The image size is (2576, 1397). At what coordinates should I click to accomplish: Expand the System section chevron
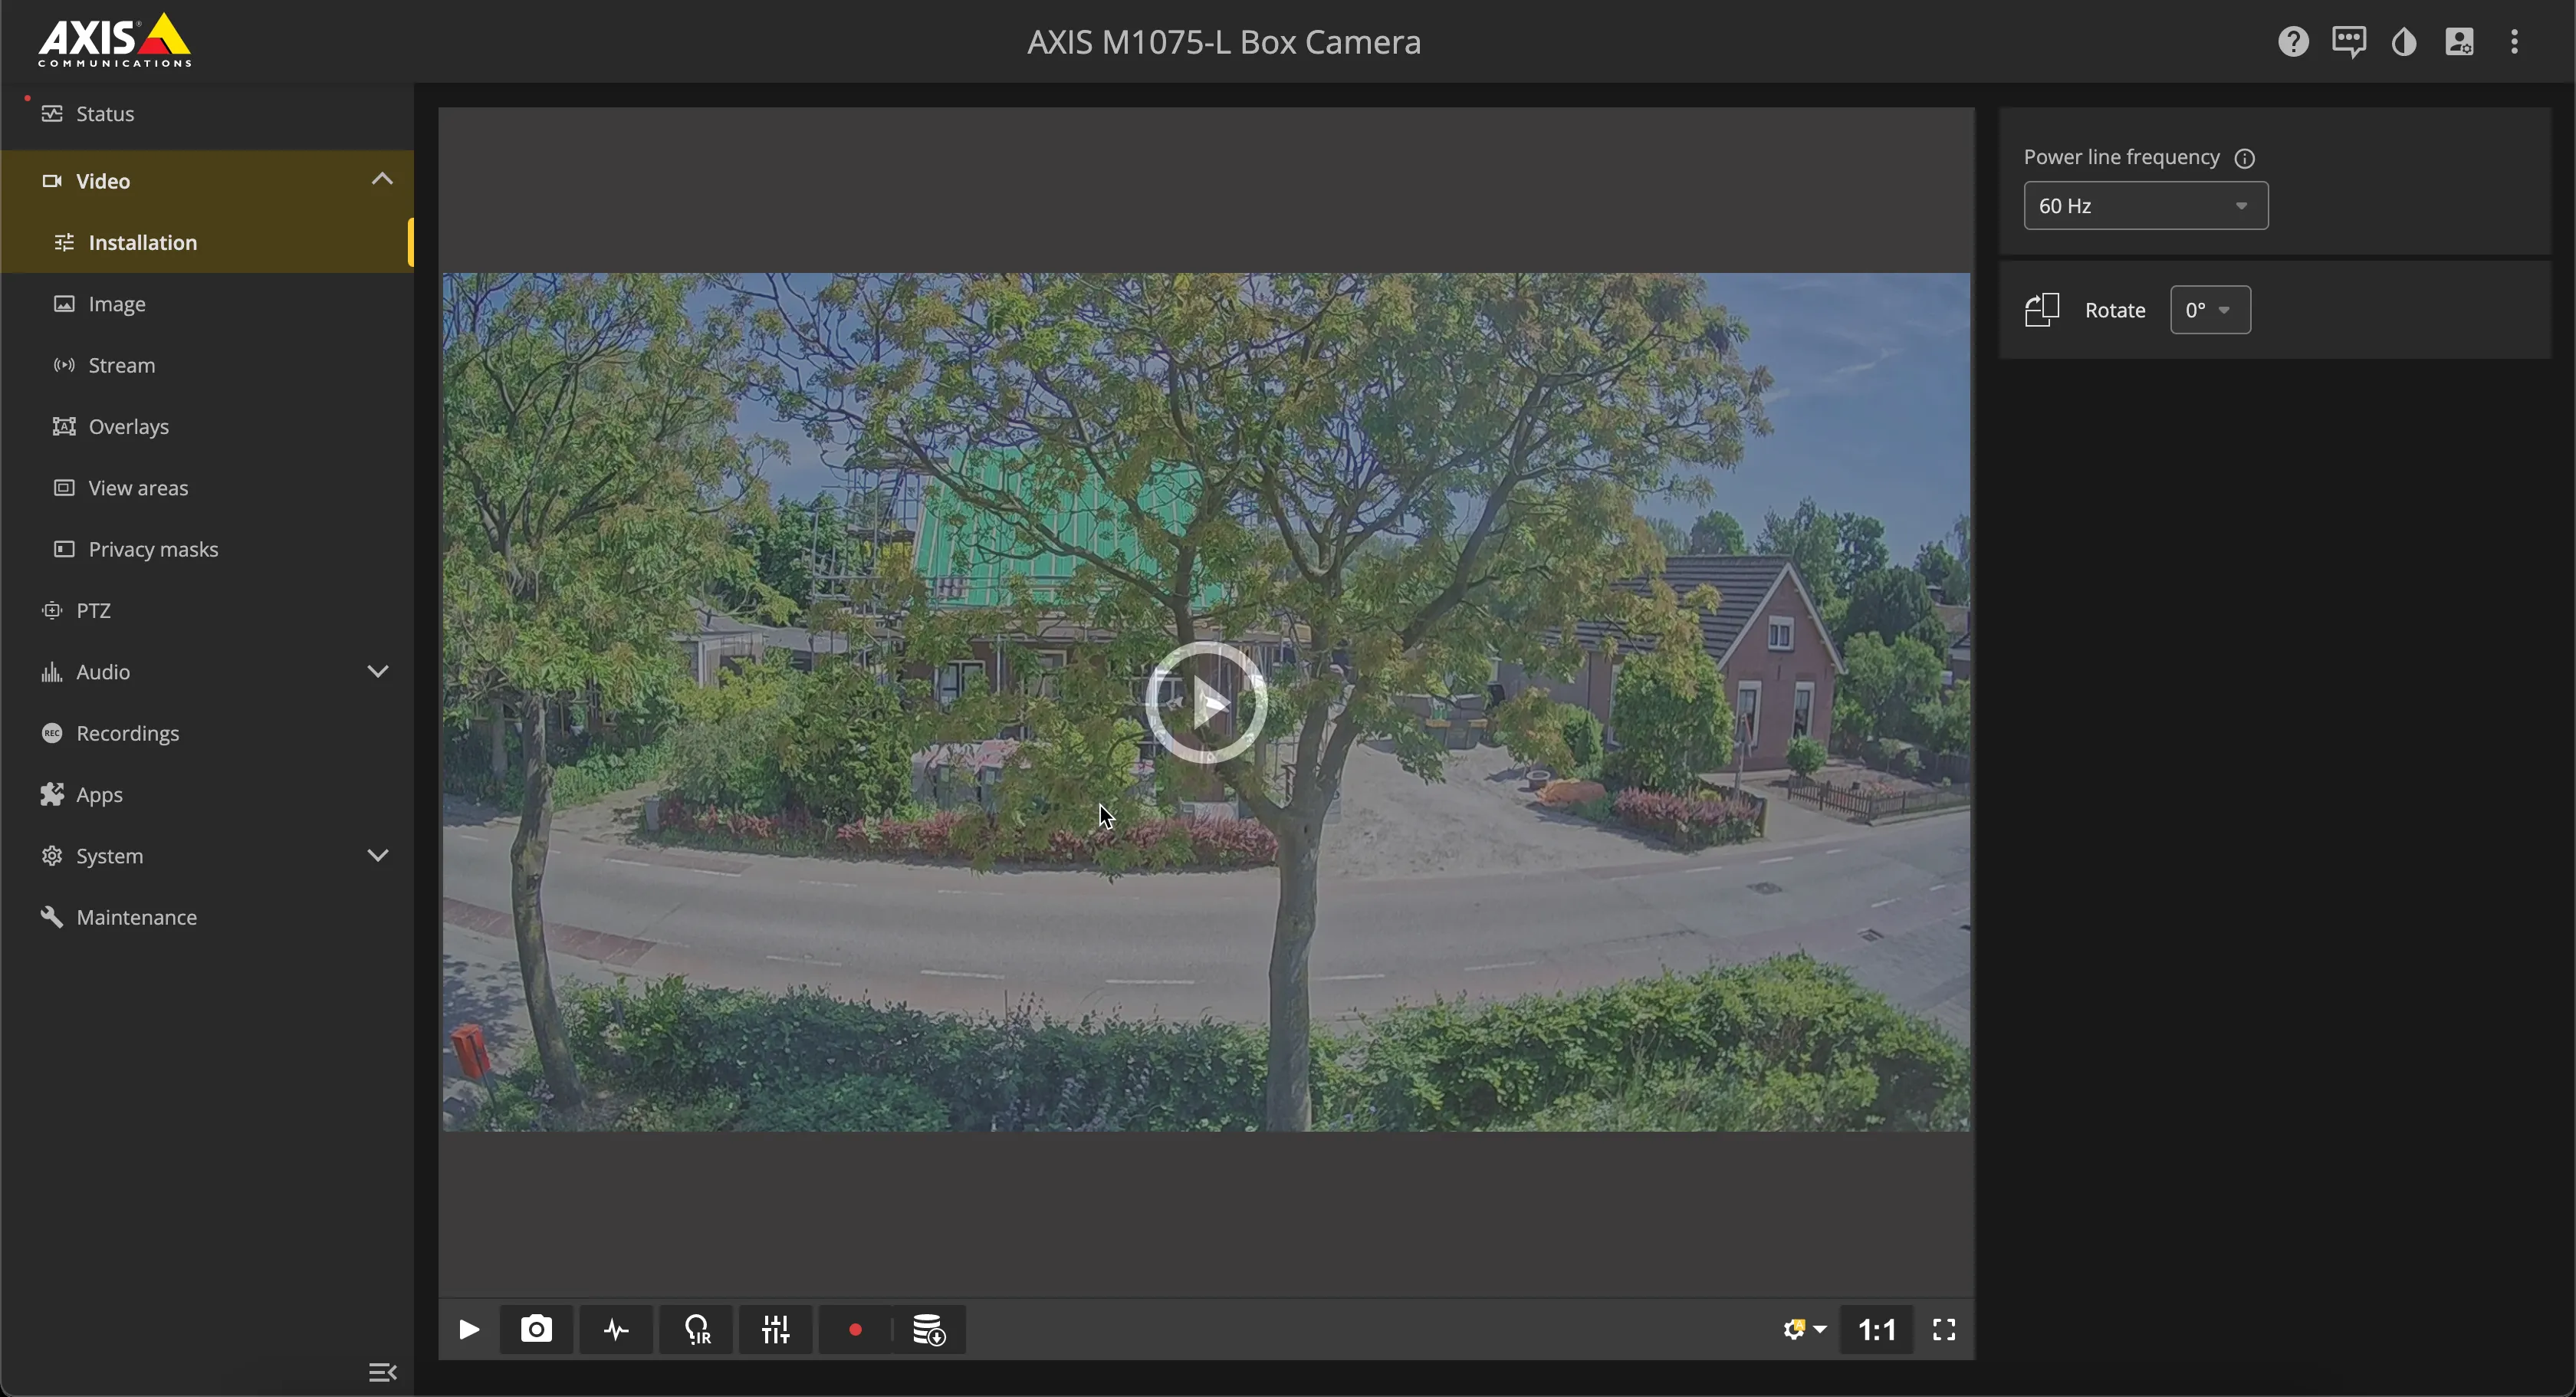(x=378, y=855)
